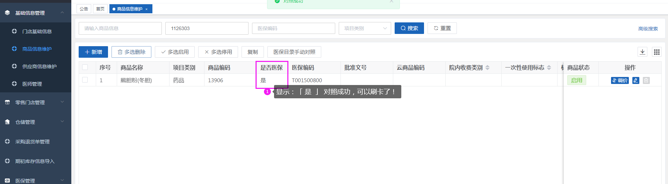
Task: Click the delete trash icon in row
Action: point(646,80)
